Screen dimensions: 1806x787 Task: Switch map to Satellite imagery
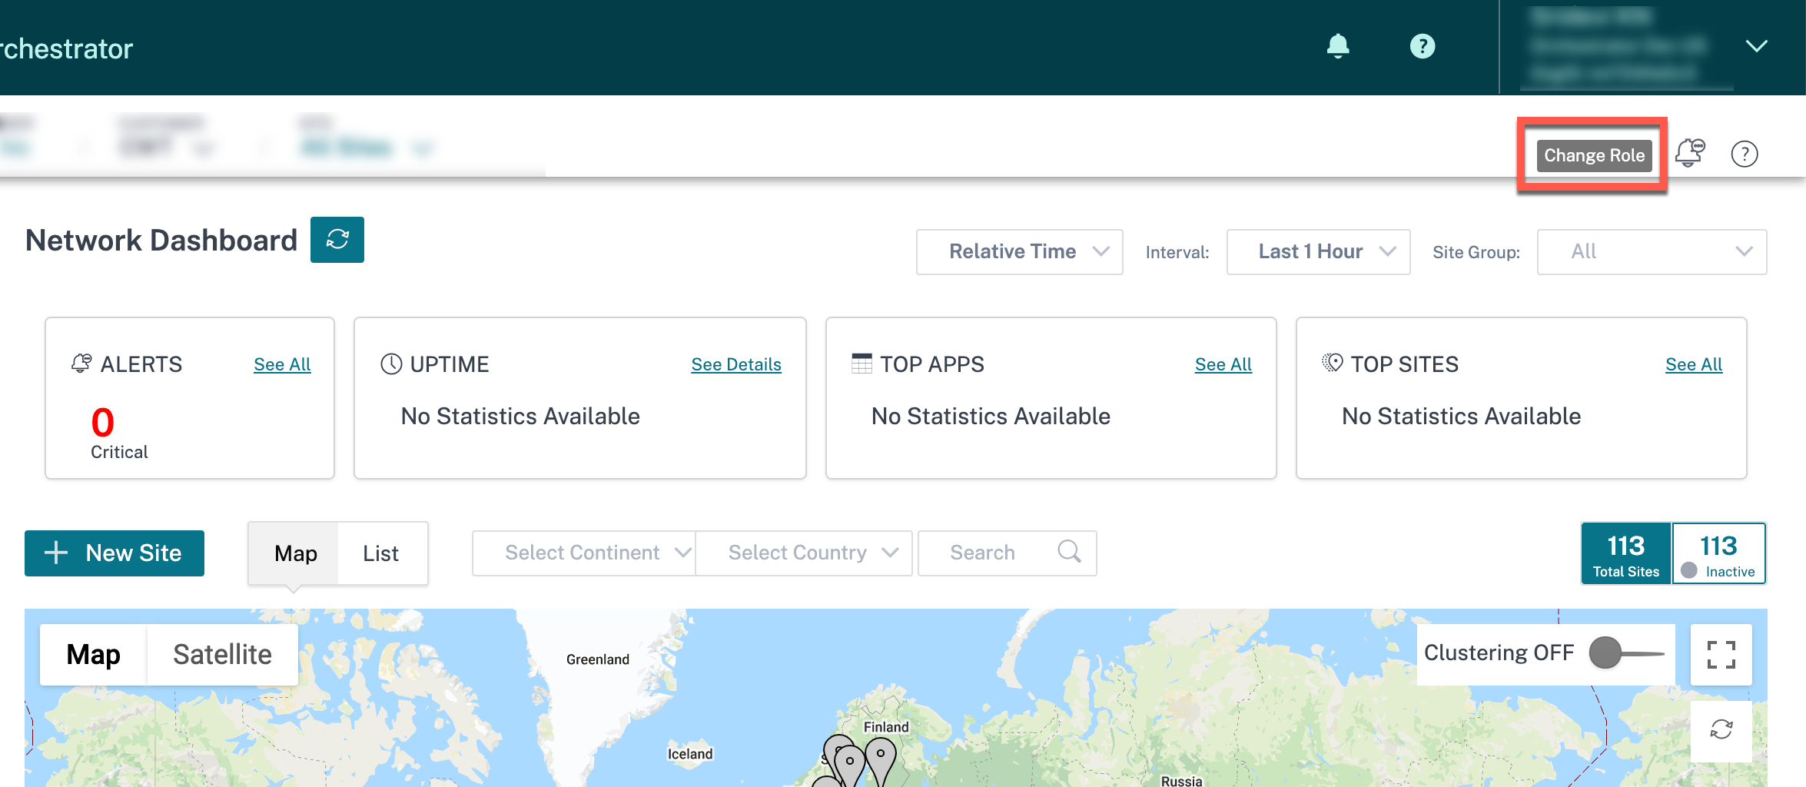click(x=222, y=655)
